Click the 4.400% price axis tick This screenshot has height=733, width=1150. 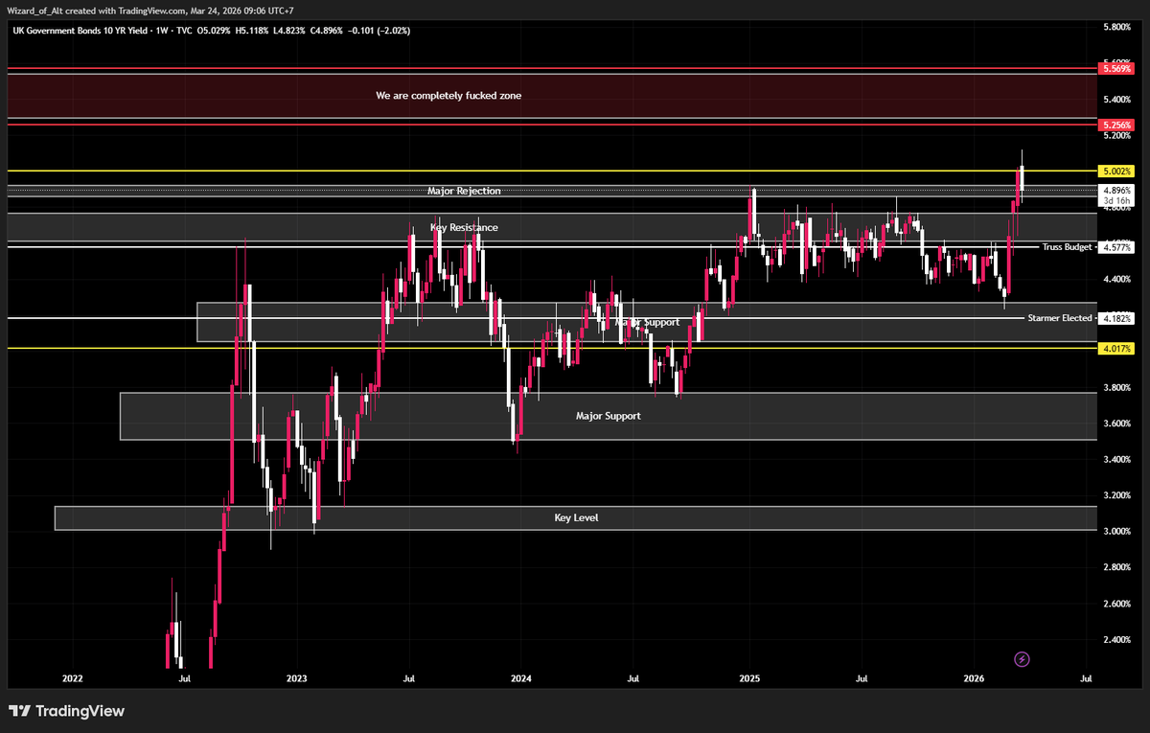tap(1116, 280)
